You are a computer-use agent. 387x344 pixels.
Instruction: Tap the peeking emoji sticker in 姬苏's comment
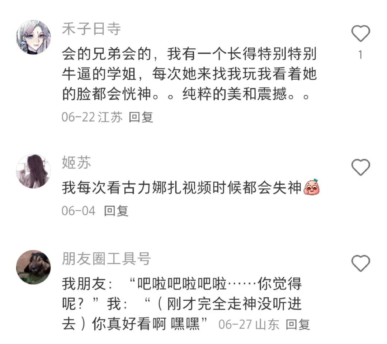point(311,187)
